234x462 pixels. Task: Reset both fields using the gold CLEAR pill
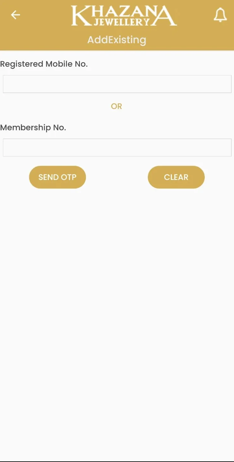(176, 177)
